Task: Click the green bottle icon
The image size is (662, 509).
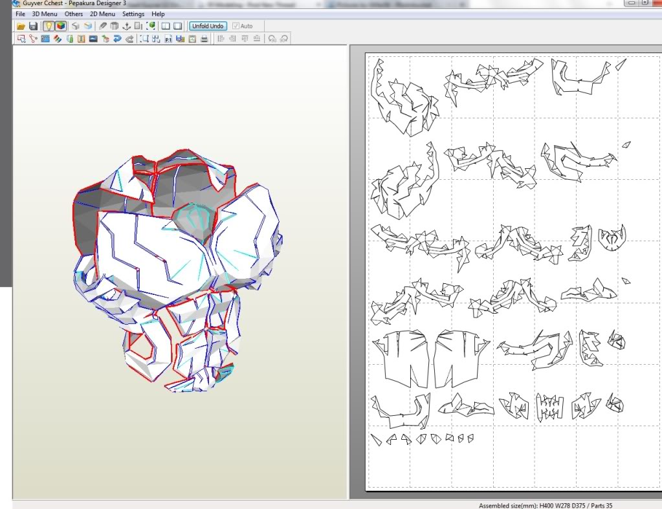Action: [70, 39]
